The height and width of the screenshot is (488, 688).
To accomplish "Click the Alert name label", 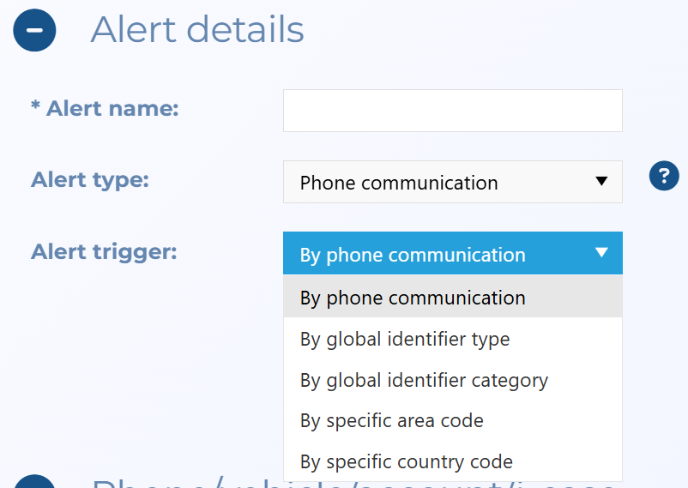I will pos(112,109).
